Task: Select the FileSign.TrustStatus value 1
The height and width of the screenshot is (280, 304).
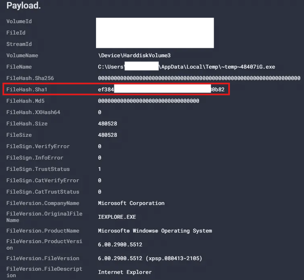Action: tap(100, 169)
